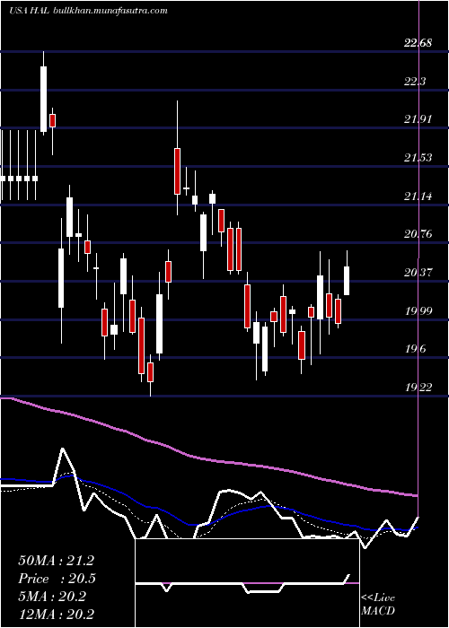
Task: Click the 19.22 price axis label
Action: point(418,388)
